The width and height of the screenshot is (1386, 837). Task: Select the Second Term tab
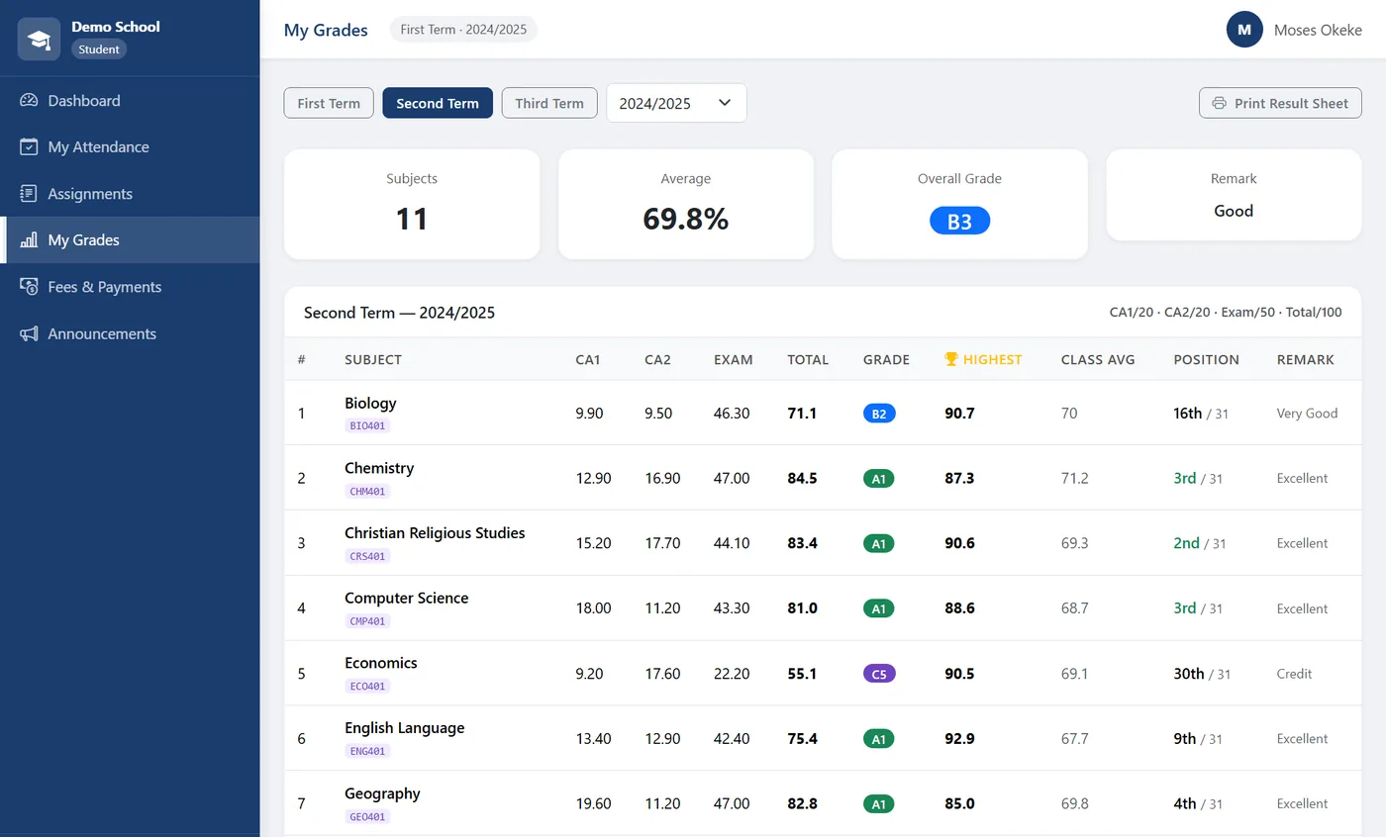[438, 103]
